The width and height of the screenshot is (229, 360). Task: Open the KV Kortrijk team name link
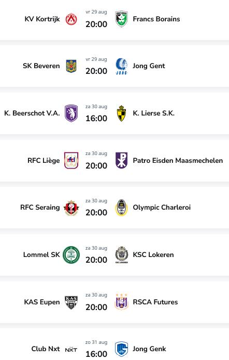coord(42,19)
